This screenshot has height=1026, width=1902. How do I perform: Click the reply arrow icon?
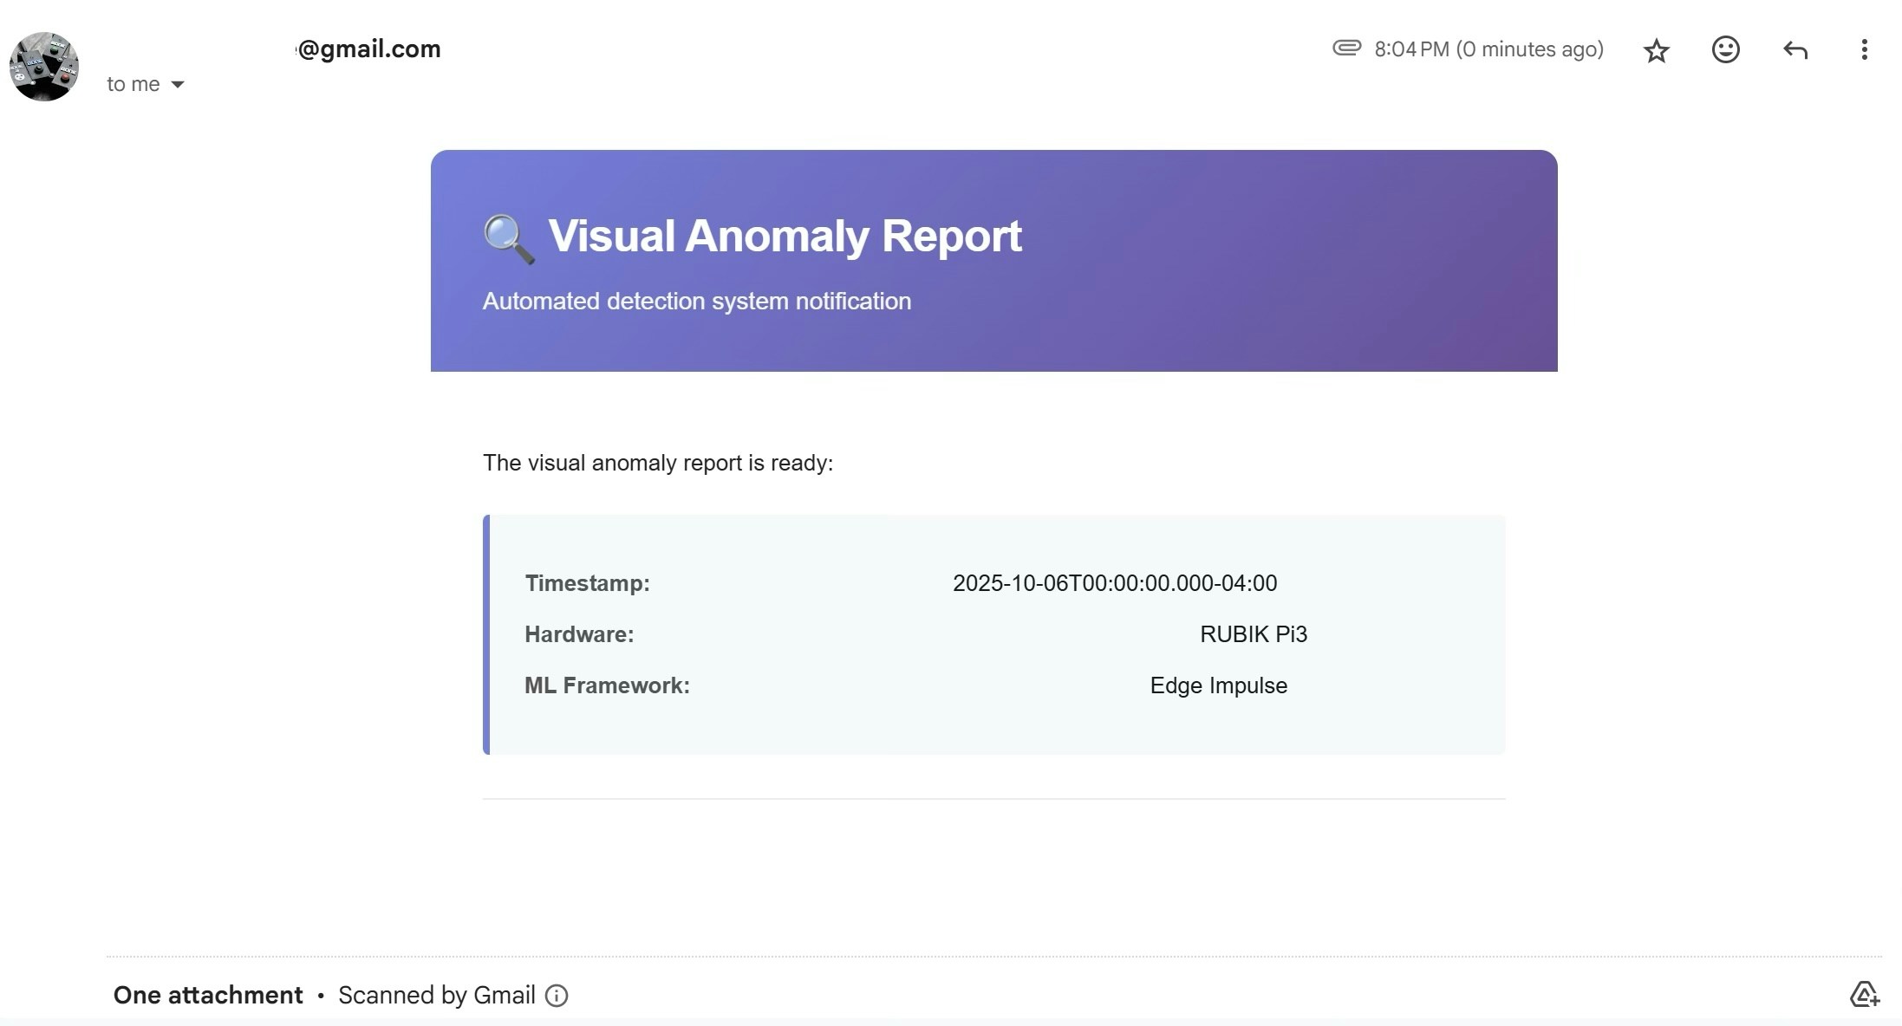click(x=1795, y=49)
